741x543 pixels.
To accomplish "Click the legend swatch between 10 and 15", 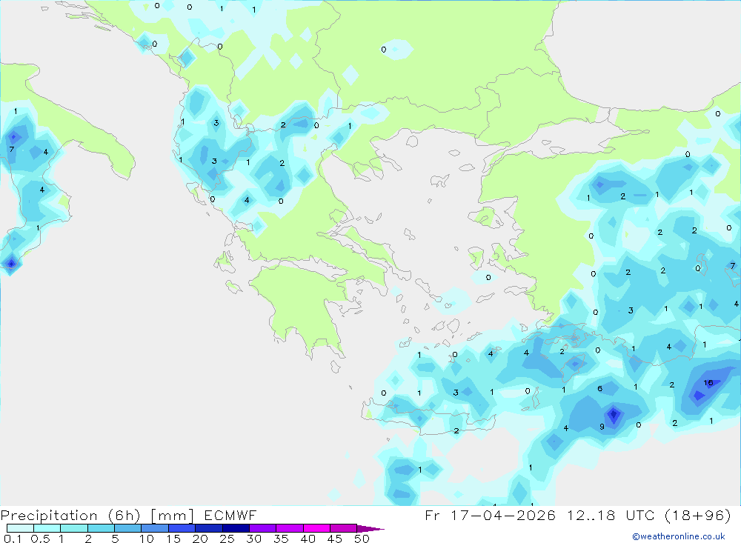I will 155,528.
